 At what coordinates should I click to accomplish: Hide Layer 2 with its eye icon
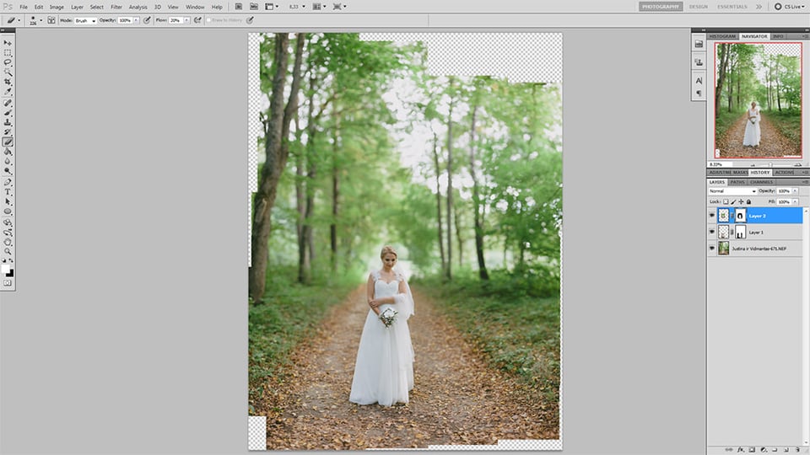coord(712,216)
